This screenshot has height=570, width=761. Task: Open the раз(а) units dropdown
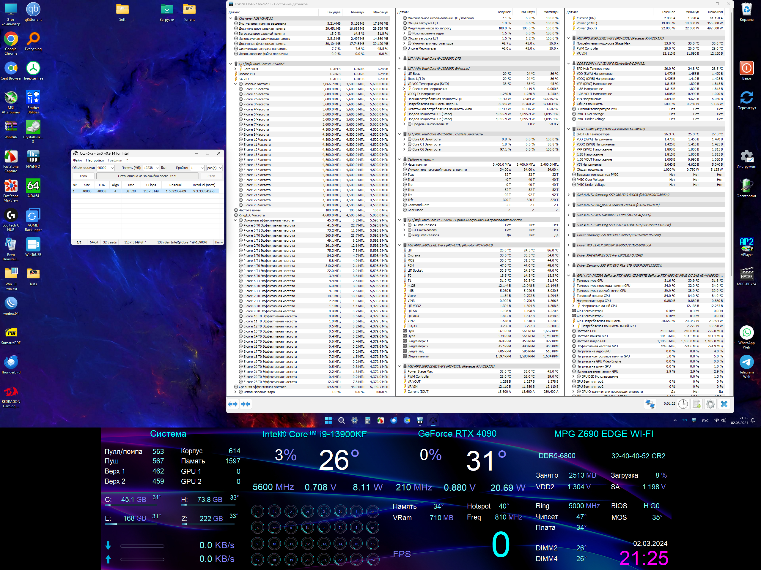point(220,168)
